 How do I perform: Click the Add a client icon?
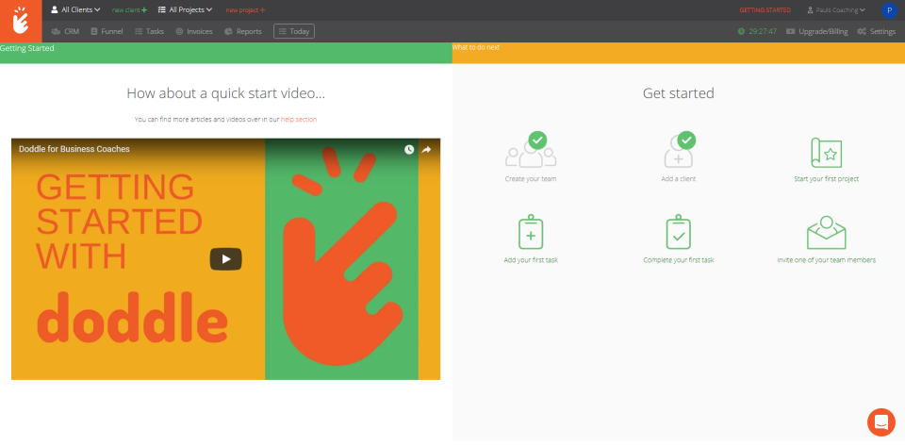click(679, 150)
